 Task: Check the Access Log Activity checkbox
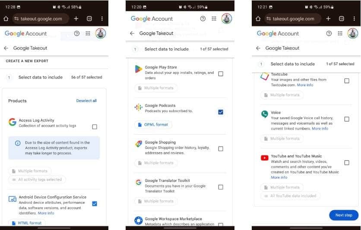pyautogui.click(x=95, y=127)
